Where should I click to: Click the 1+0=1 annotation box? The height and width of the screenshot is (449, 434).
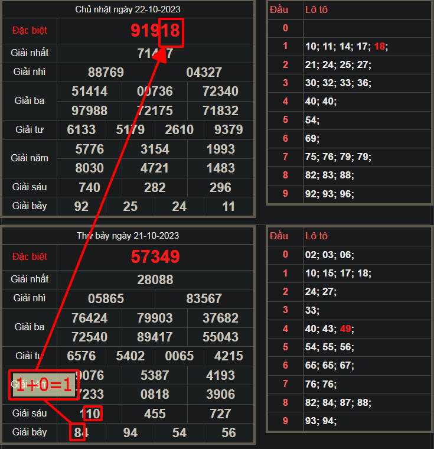44,385
